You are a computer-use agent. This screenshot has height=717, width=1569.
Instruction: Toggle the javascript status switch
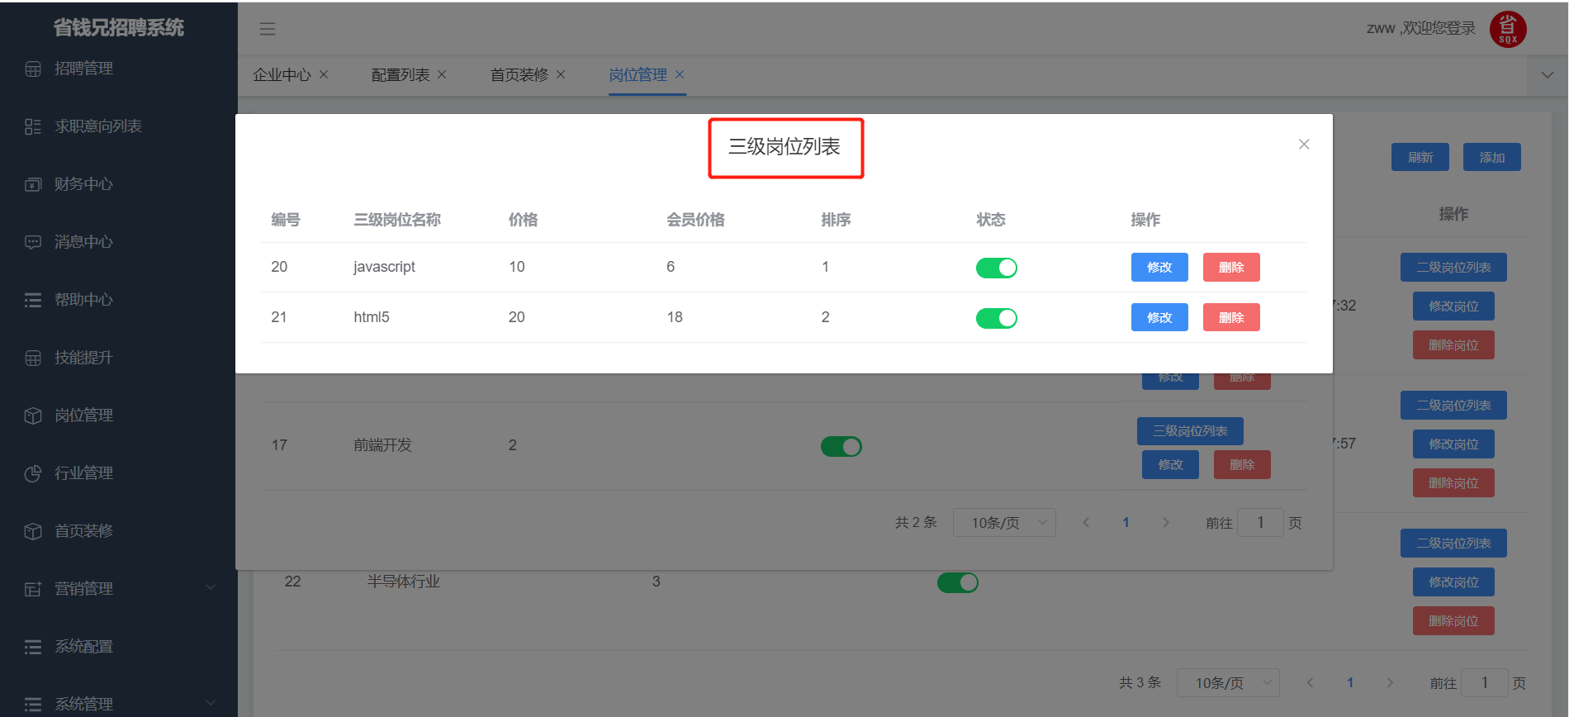coord(996,268)
